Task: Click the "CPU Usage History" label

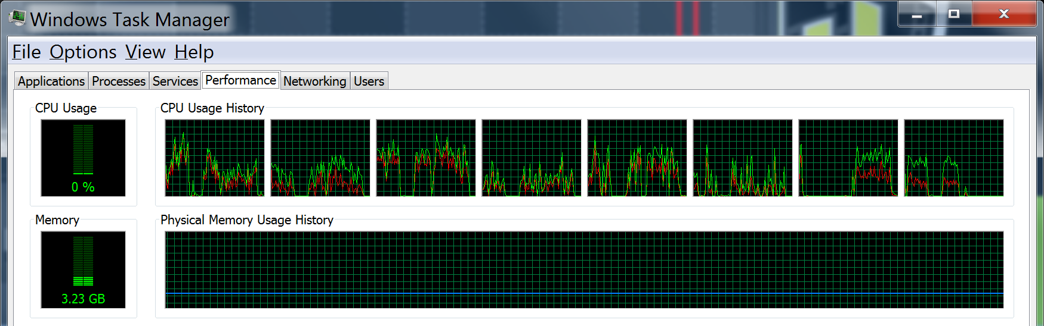Action: pos(212,108)
